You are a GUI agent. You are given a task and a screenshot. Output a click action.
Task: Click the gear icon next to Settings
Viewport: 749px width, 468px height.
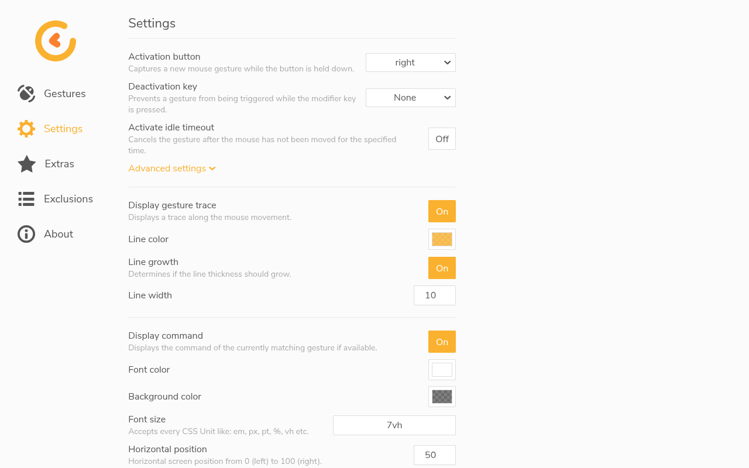(26, 129)
